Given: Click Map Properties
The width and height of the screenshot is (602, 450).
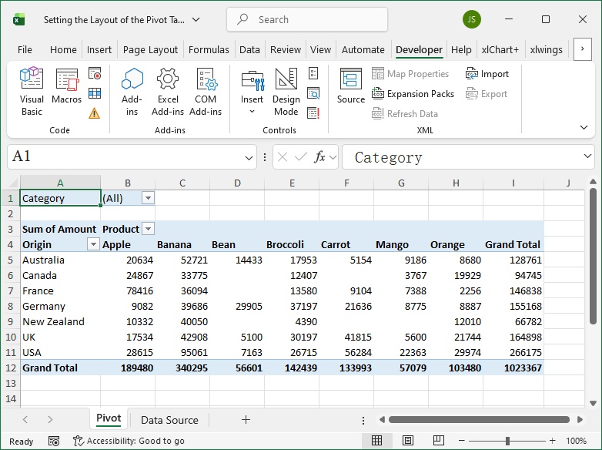Looking at the screenshot, I should (410, 73).
